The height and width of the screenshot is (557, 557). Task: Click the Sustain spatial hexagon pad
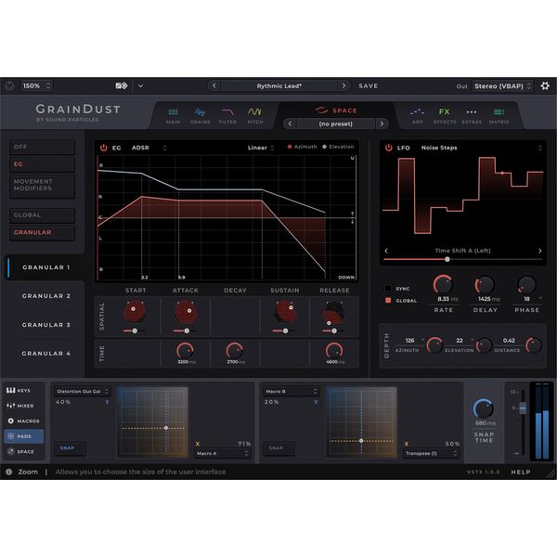pyautogui.click(x=285, y=312)
